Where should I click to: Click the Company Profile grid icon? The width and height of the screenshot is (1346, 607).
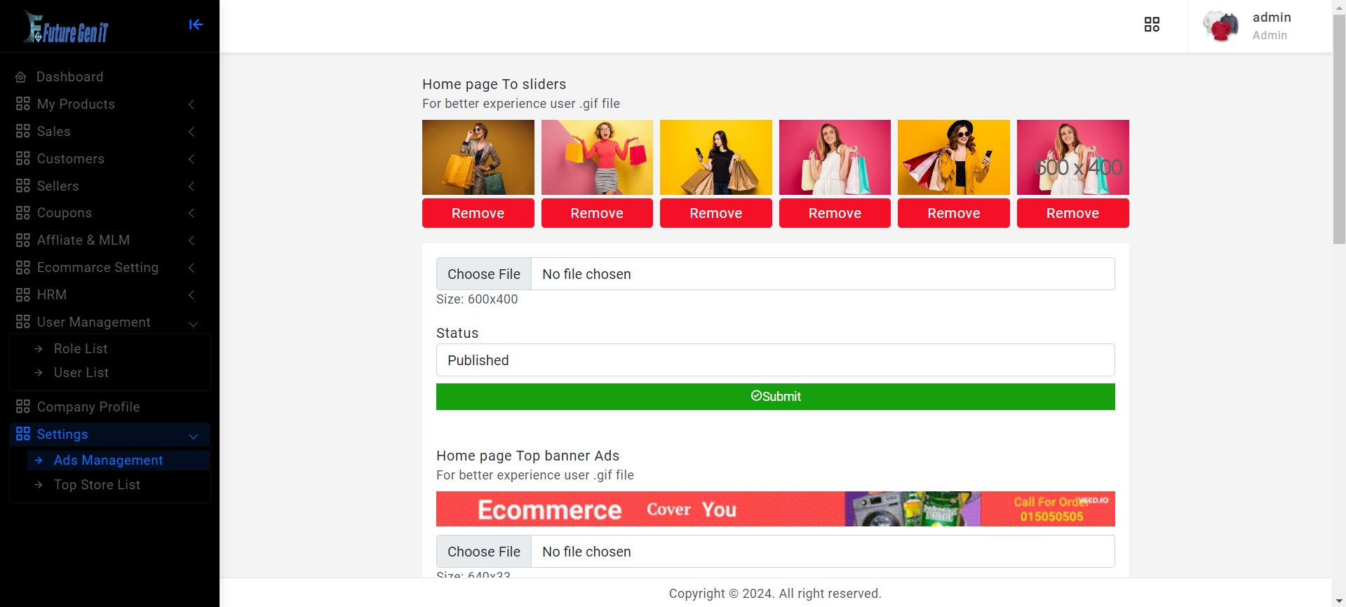coord(23,407)
